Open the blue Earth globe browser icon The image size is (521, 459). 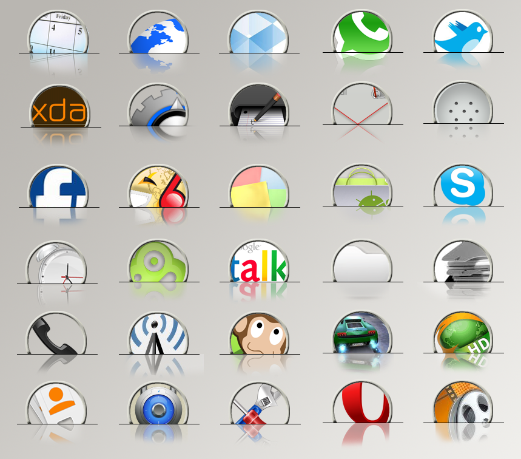(158, 35)
